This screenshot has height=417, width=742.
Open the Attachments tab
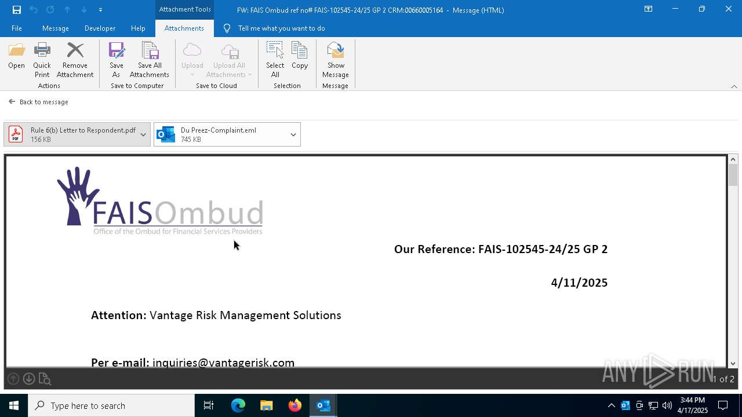(184, 28)
